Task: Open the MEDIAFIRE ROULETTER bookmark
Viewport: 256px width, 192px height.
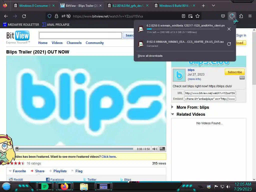Action: click(x=21, y=25)
